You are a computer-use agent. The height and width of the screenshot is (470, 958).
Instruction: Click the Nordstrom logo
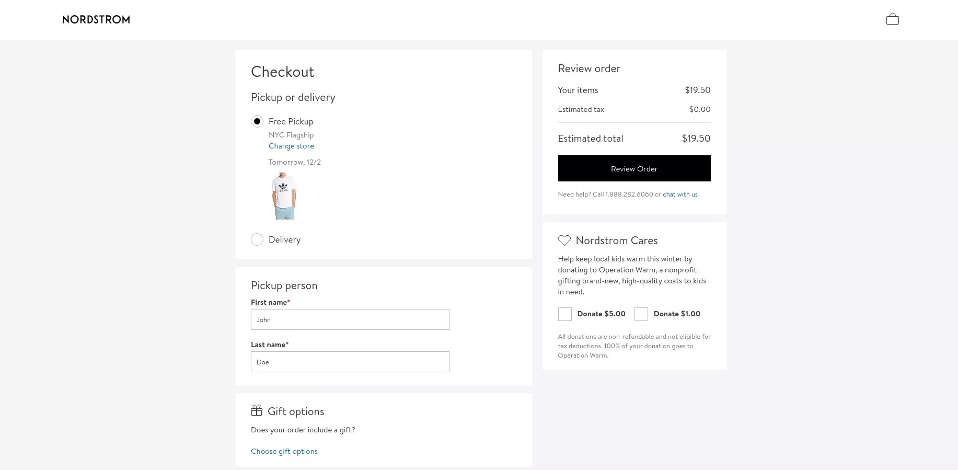click(x=96, y=19)
